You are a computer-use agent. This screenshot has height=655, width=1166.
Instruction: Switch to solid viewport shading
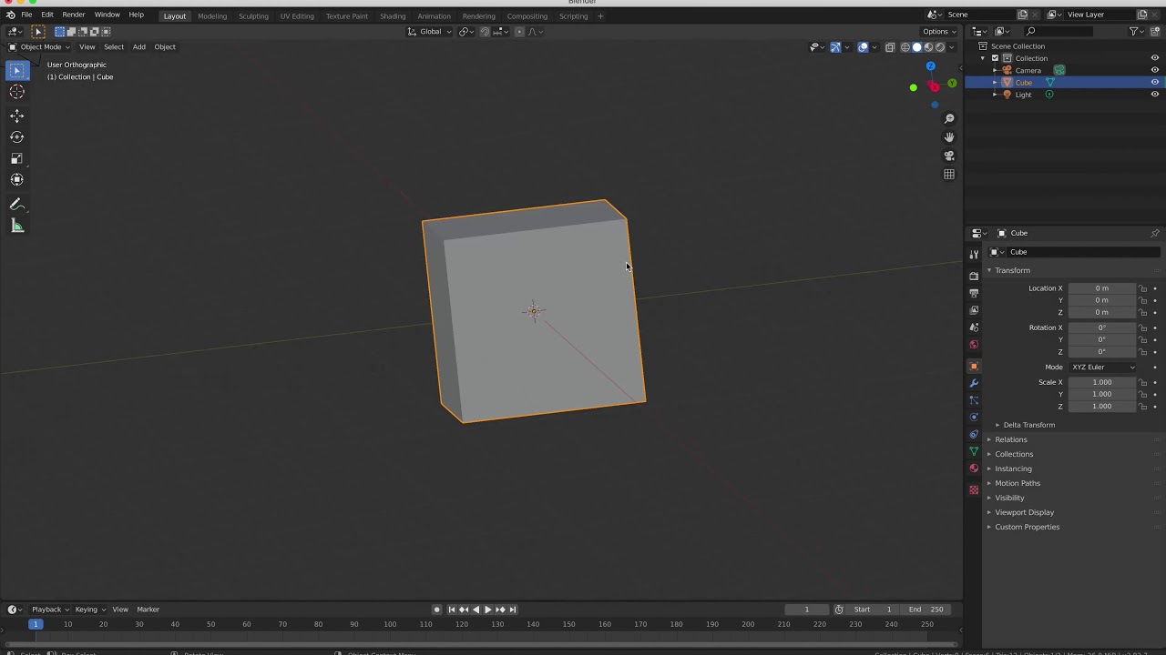pos(916,47)
